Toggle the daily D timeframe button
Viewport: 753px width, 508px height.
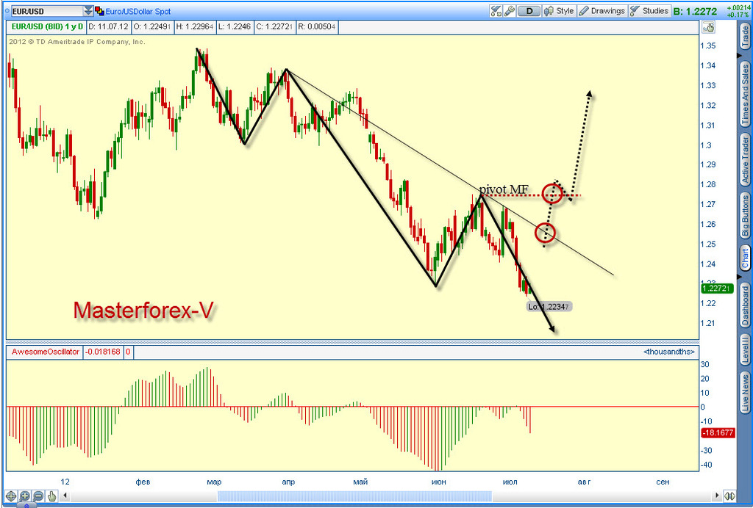click(529, 11)
